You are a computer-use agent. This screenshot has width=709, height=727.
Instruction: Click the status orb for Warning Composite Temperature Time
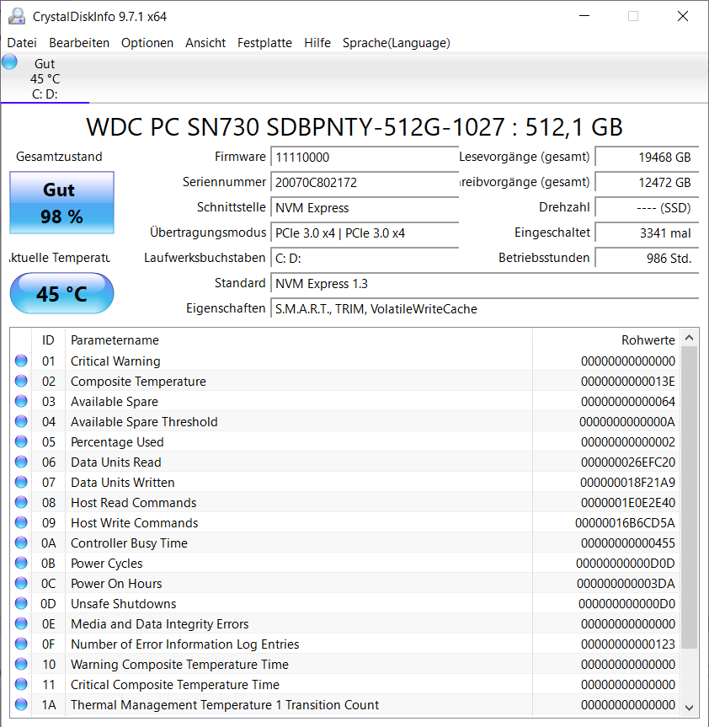[21, 664]
